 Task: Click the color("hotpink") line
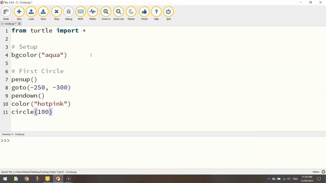click(x=41, y=104)
